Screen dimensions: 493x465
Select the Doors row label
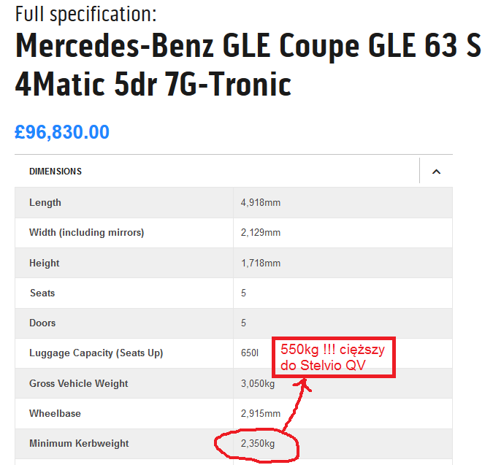[42, 323]
